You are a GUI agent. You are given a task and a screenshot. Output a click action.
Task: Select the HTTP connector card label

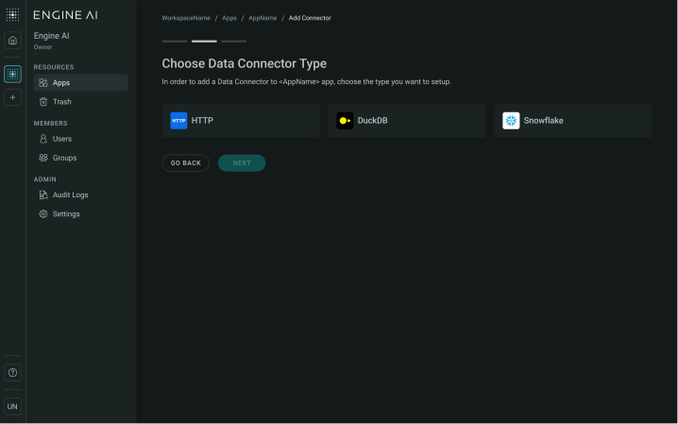[202, 121]
